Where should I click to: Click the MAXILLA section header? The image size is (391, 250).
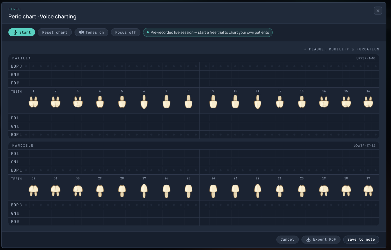point(21,58)
